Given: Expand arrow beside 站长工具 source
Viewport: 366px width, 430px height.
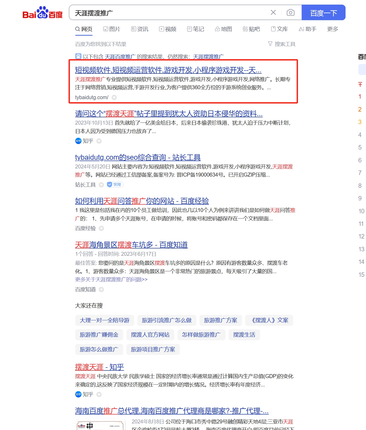Looking at the screenshot, I should [101, 185].
